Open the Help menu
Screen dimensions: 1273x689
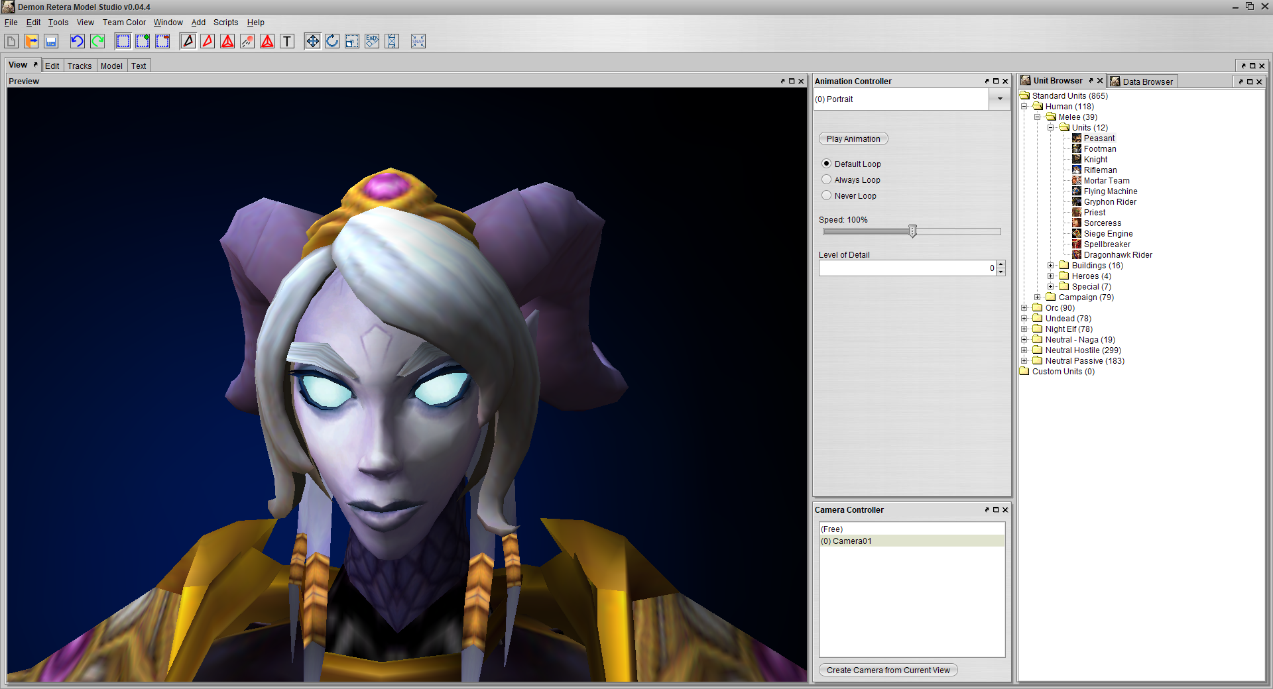pyautogui.click(x=256, y=23)
